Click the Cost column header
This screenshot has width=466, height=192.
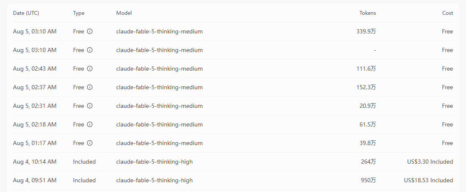(x=447, y=13)
